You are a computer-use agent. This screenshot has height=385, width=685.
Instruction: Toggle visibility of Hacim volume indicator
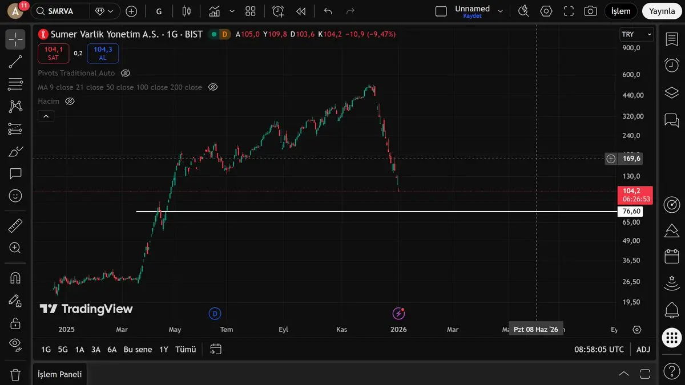70,101
